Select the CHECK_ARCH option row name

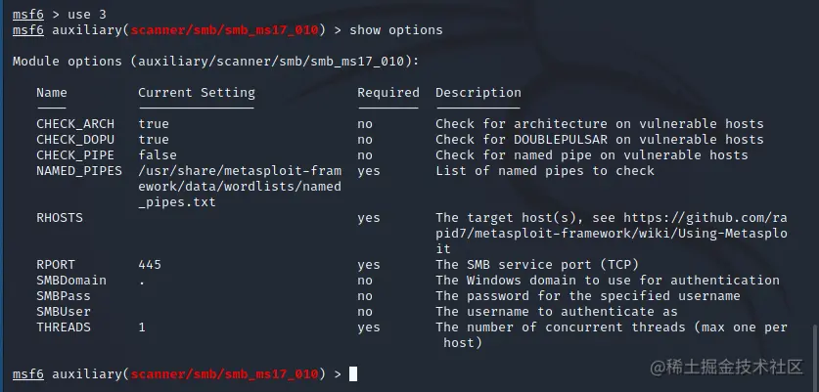coord(75,124)
